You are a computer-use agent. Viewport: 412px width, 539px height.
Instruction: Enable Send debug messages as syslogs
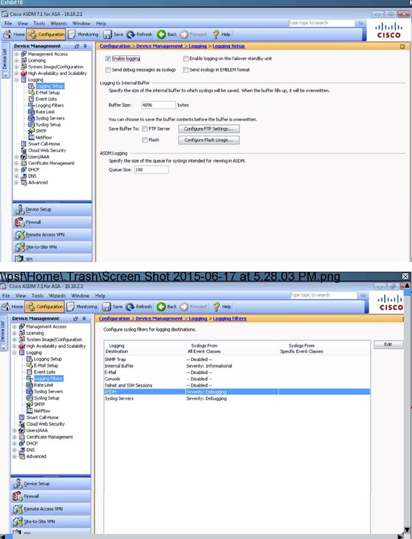108,70
